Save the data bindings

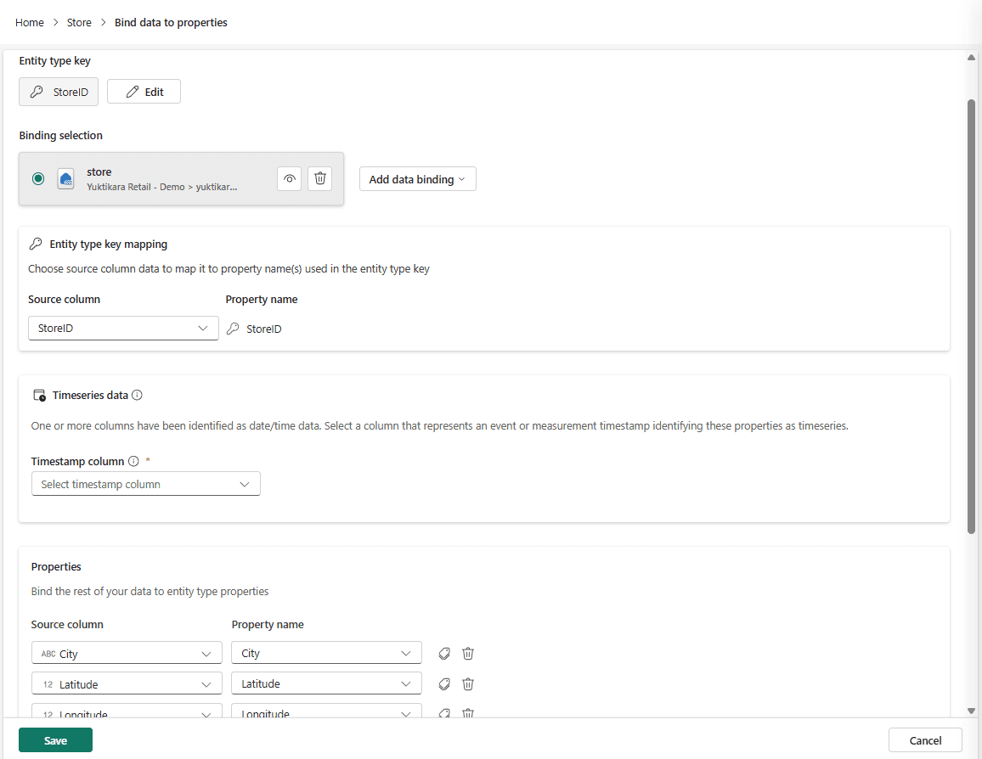tap(56, 740)
